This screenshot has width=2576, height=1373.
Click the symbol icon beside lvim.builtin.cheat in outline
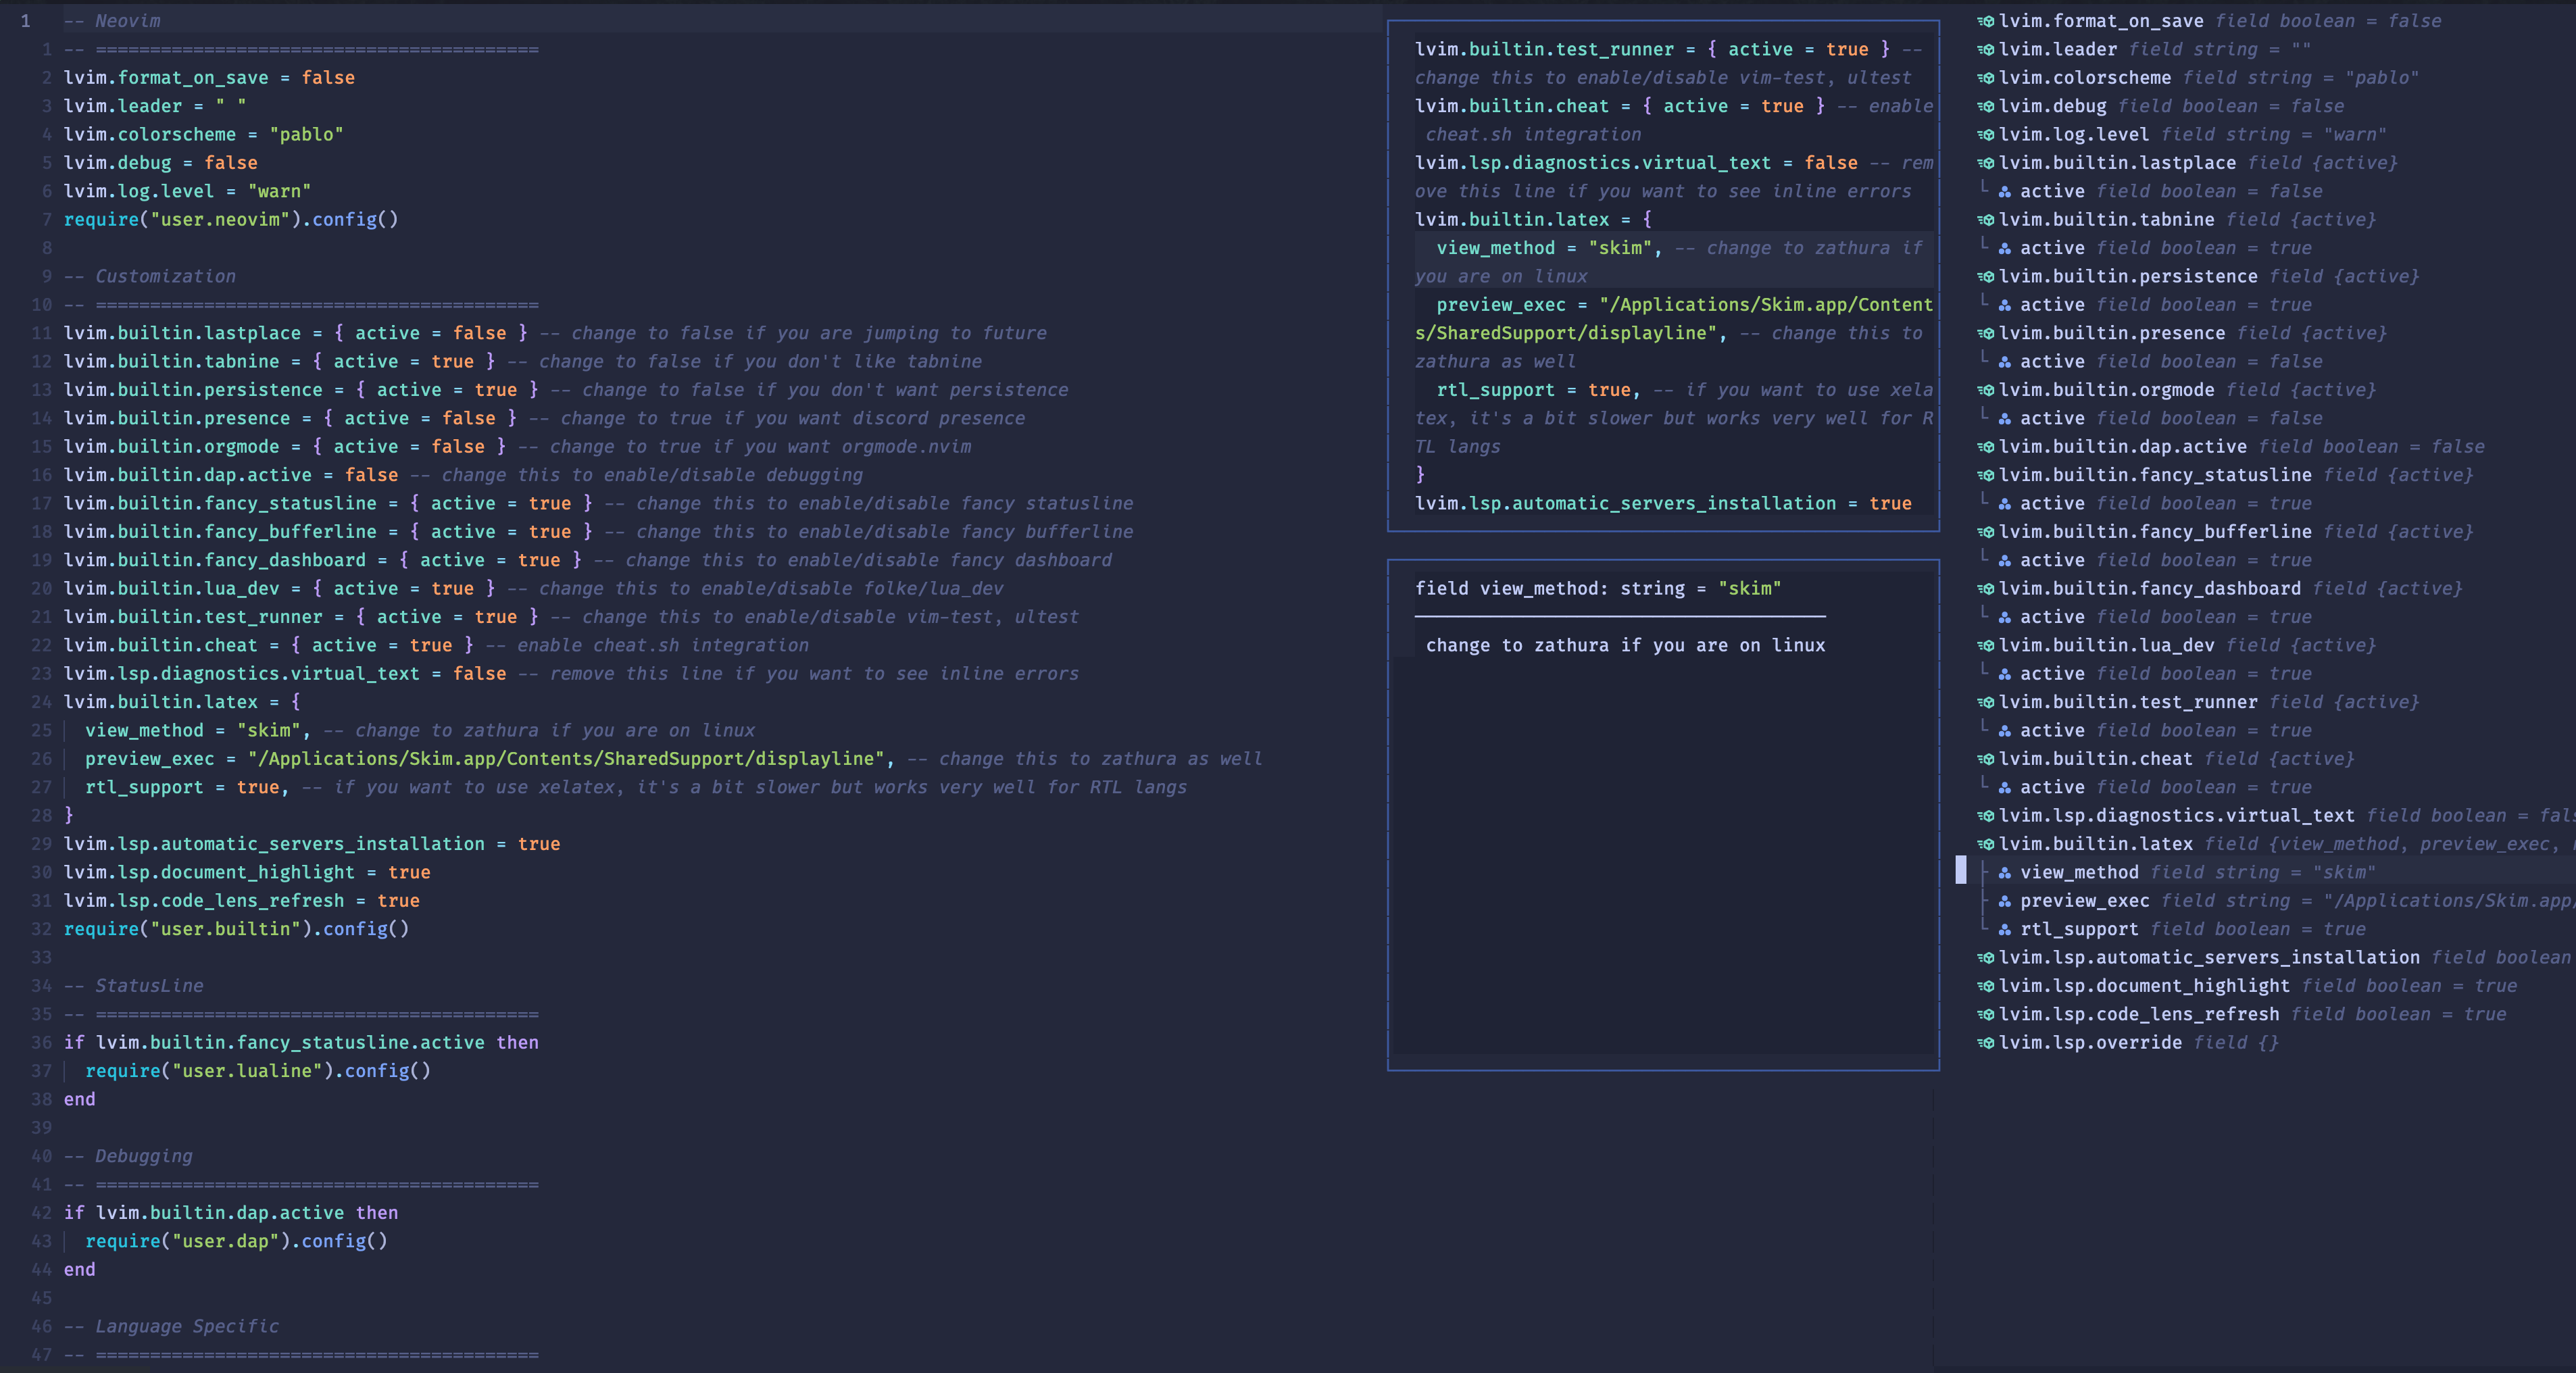coord(1985,759)
